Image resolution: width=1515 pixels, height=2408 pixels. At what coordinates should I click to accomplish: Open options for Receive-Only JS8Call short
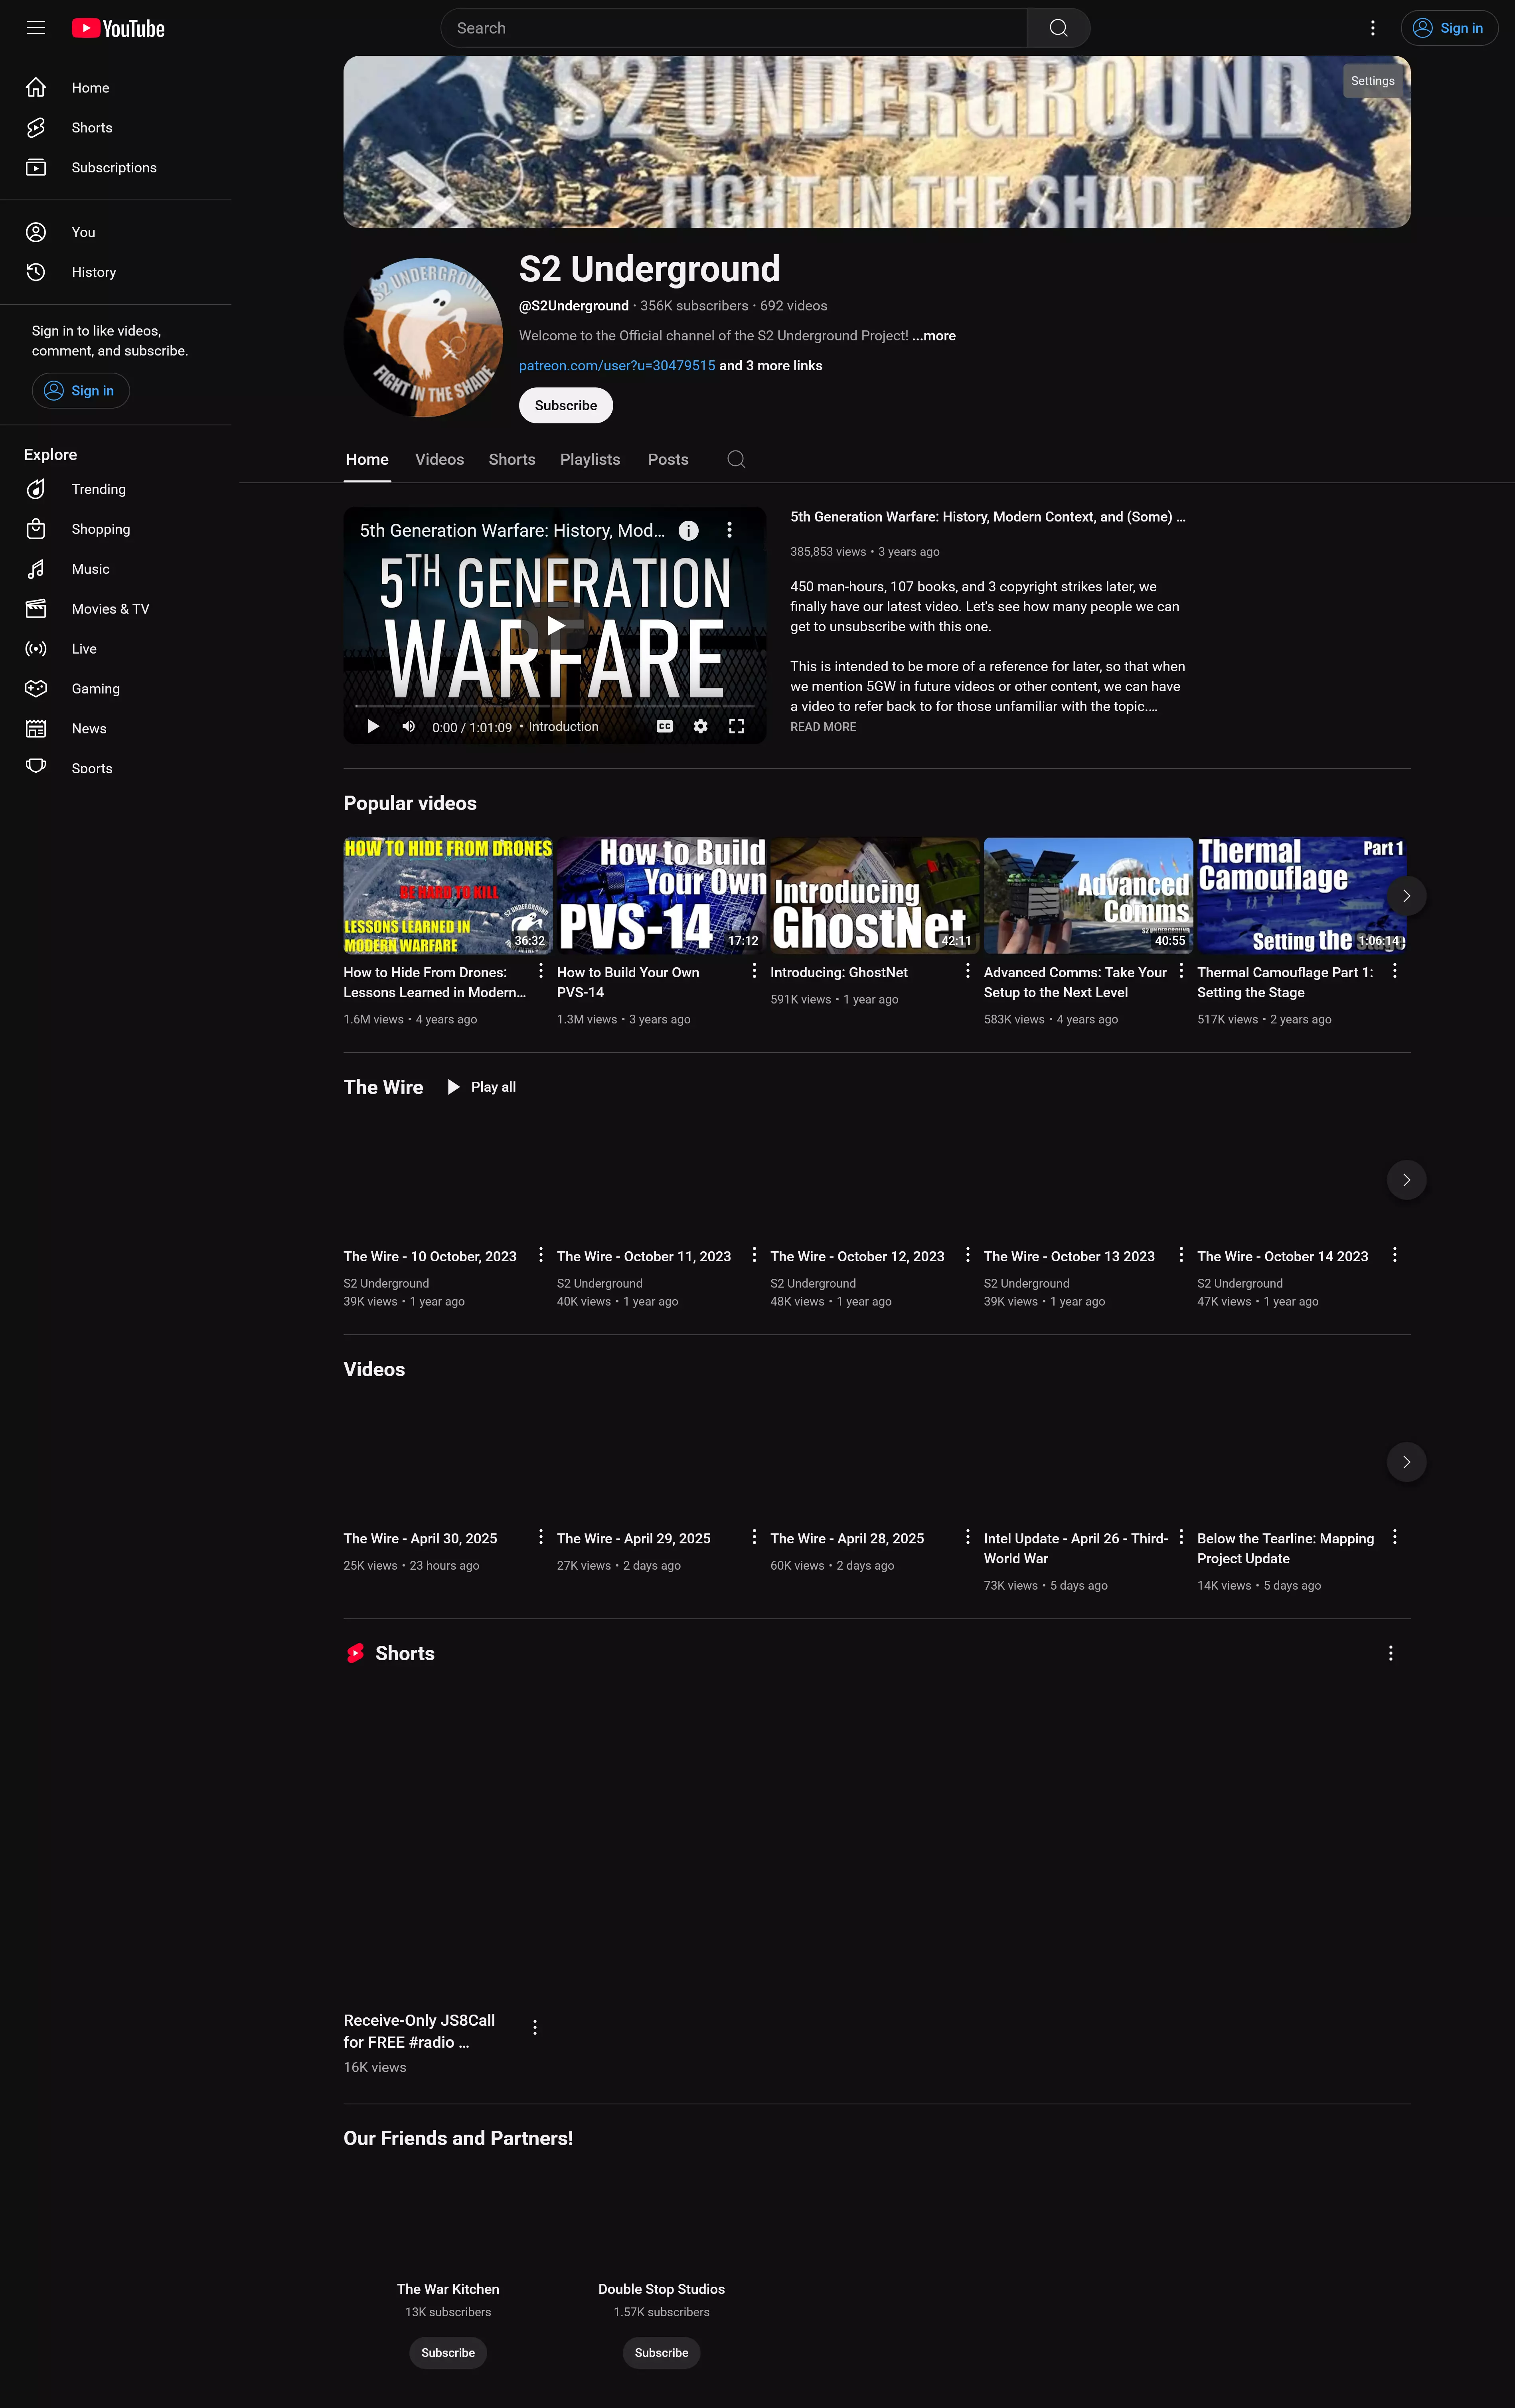point(535,2027)
